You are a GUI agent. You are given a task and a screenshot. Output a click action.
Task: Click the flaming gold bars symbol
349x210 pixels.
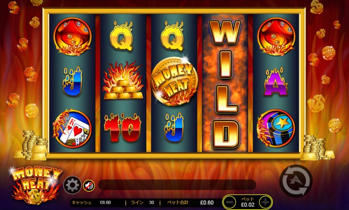[123, 81]
